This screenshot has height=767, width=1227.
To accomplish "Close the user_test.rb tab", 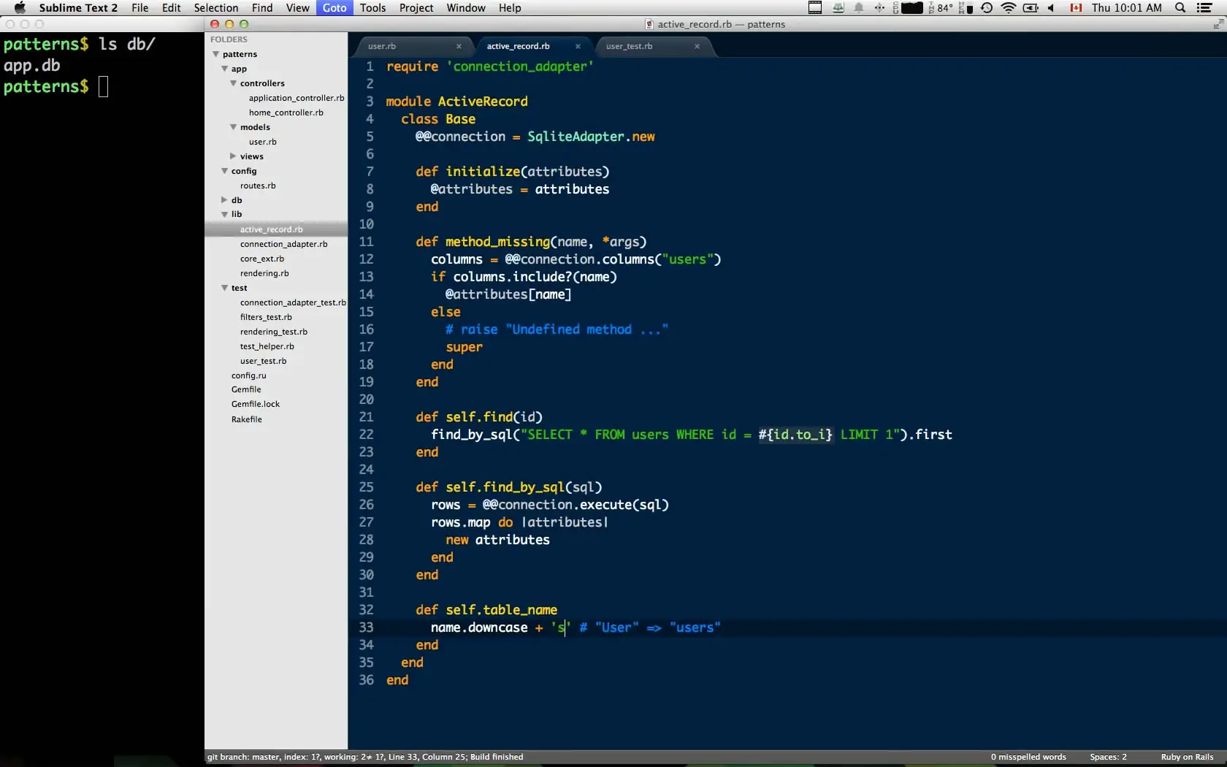I will pyautogui.click(x=697, y=46).
